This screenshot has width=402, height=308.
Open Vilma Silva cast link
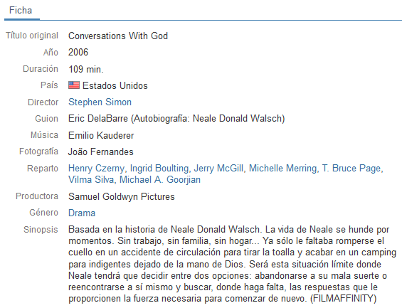[91, 180]
